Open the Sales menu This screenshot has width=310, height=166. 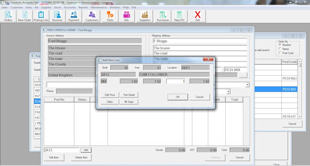pos(5,7)
